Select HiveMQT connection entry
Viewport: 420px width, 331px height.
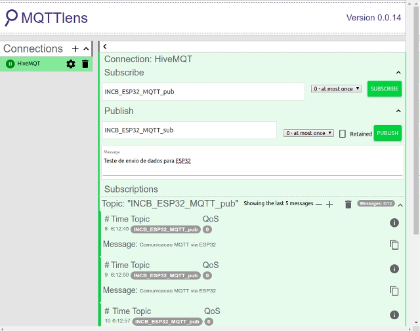[47, 64]
